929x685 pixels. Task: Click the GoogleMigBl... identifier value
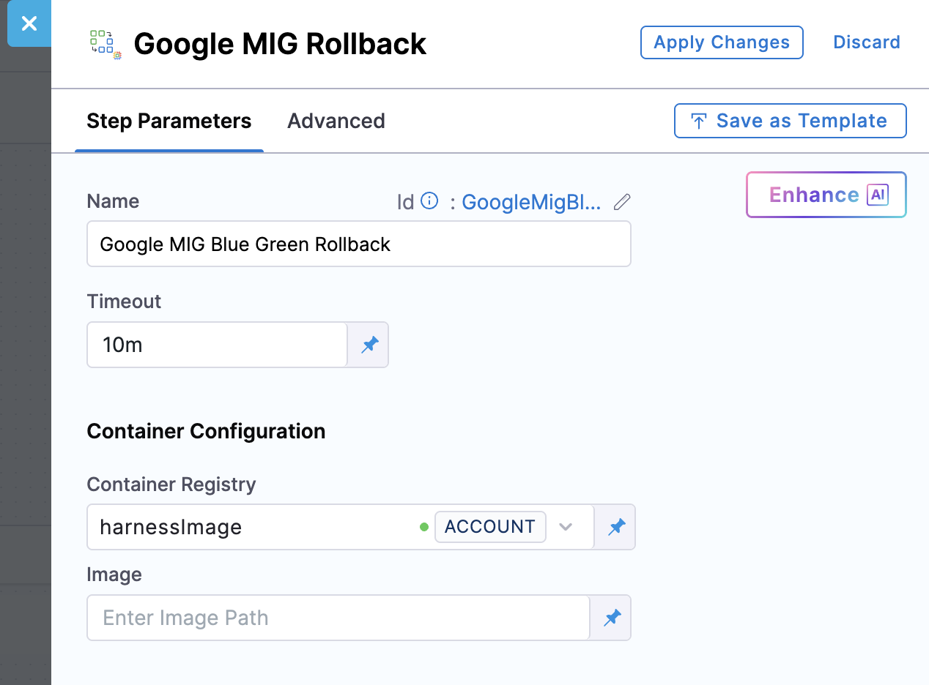pos(531,202)
